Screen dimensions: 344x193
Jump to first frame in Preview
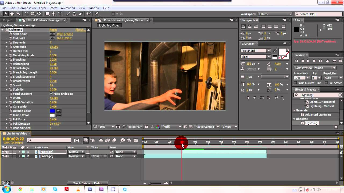(x=296, y=61)
